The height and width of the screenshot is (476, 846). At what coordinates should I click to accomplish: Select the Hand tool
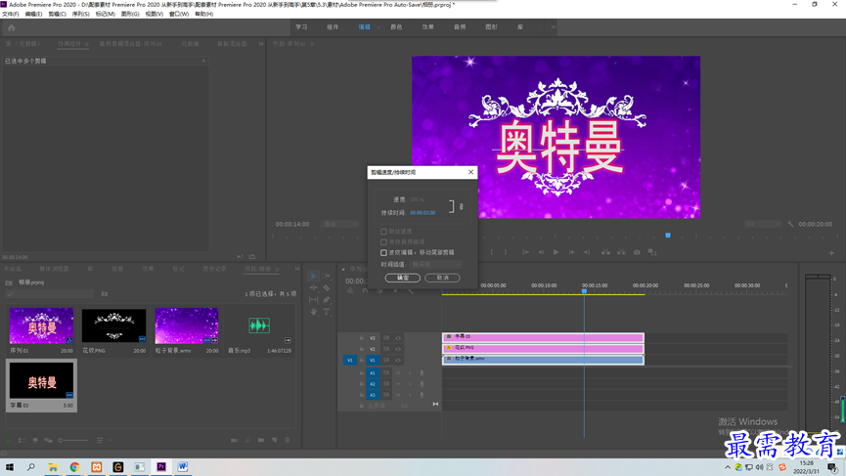click(314, 312)
